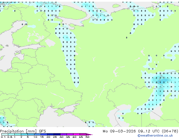Click the 15–20 mm legend color swatch
Screen dimensions: 179x138
pyautogui.click(x=44, y=134)
